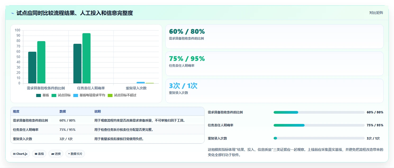
Task: Click the green target bar reaching 95
Action: point(87,58)
